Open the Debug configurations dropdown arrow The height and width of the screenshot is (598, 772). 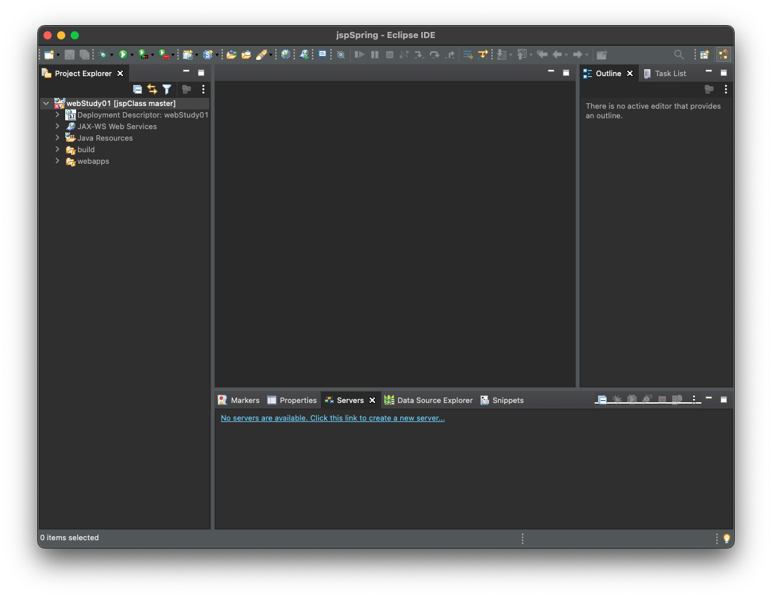click(x=111, y=55)
